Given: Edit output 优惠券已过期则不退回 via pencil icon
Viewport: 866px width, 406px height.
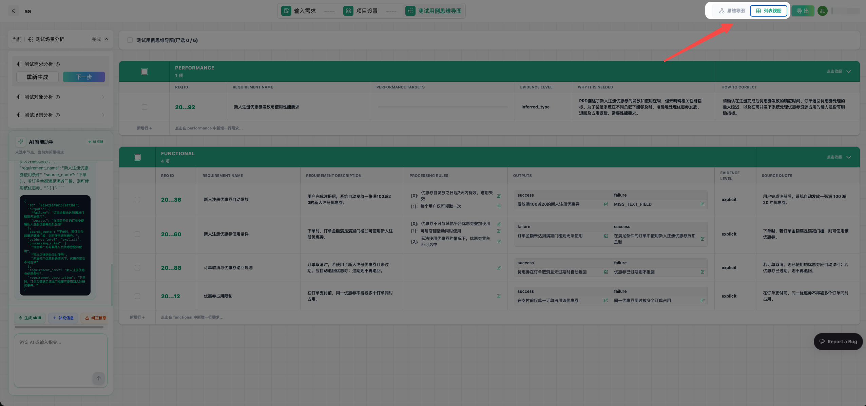Looking at the screenshot, I should (x=703, y=272).
